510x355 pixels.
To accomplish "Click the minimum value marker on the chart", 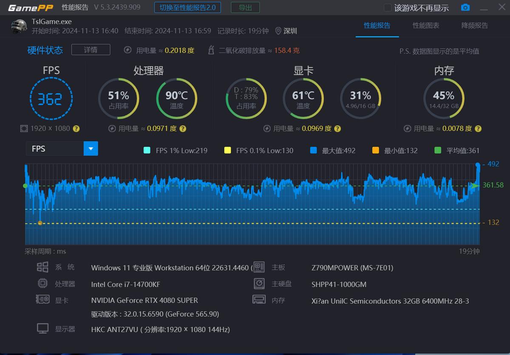I will pyautogui.click(x=40, y=223).
